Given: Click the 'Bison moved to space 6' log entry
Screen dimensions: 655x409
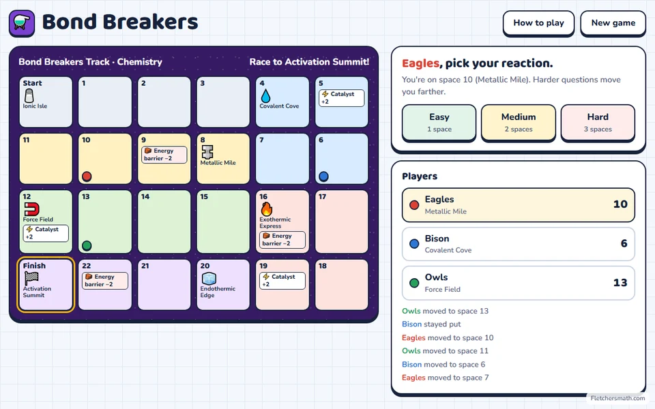Looking at the screenshot, I should tap(443, 364).
